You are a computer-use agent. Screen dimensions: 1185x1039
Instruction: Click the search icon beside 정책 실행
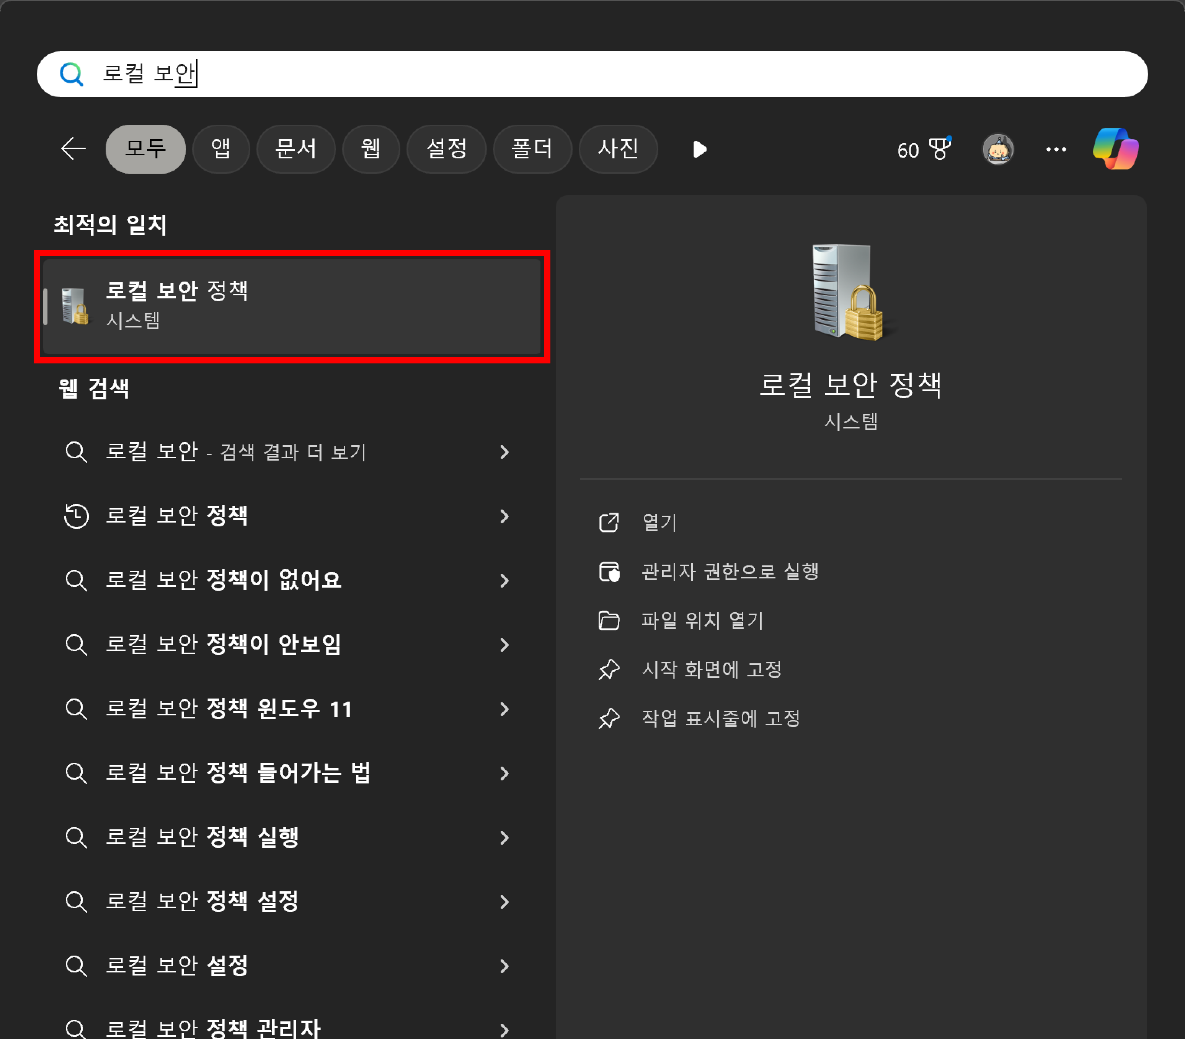point(76,838)
